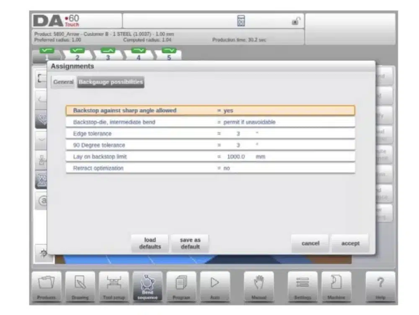Viewport: 419px width, 315px height.
Task: Select bend step tab 4
Action: pos(138,55)
